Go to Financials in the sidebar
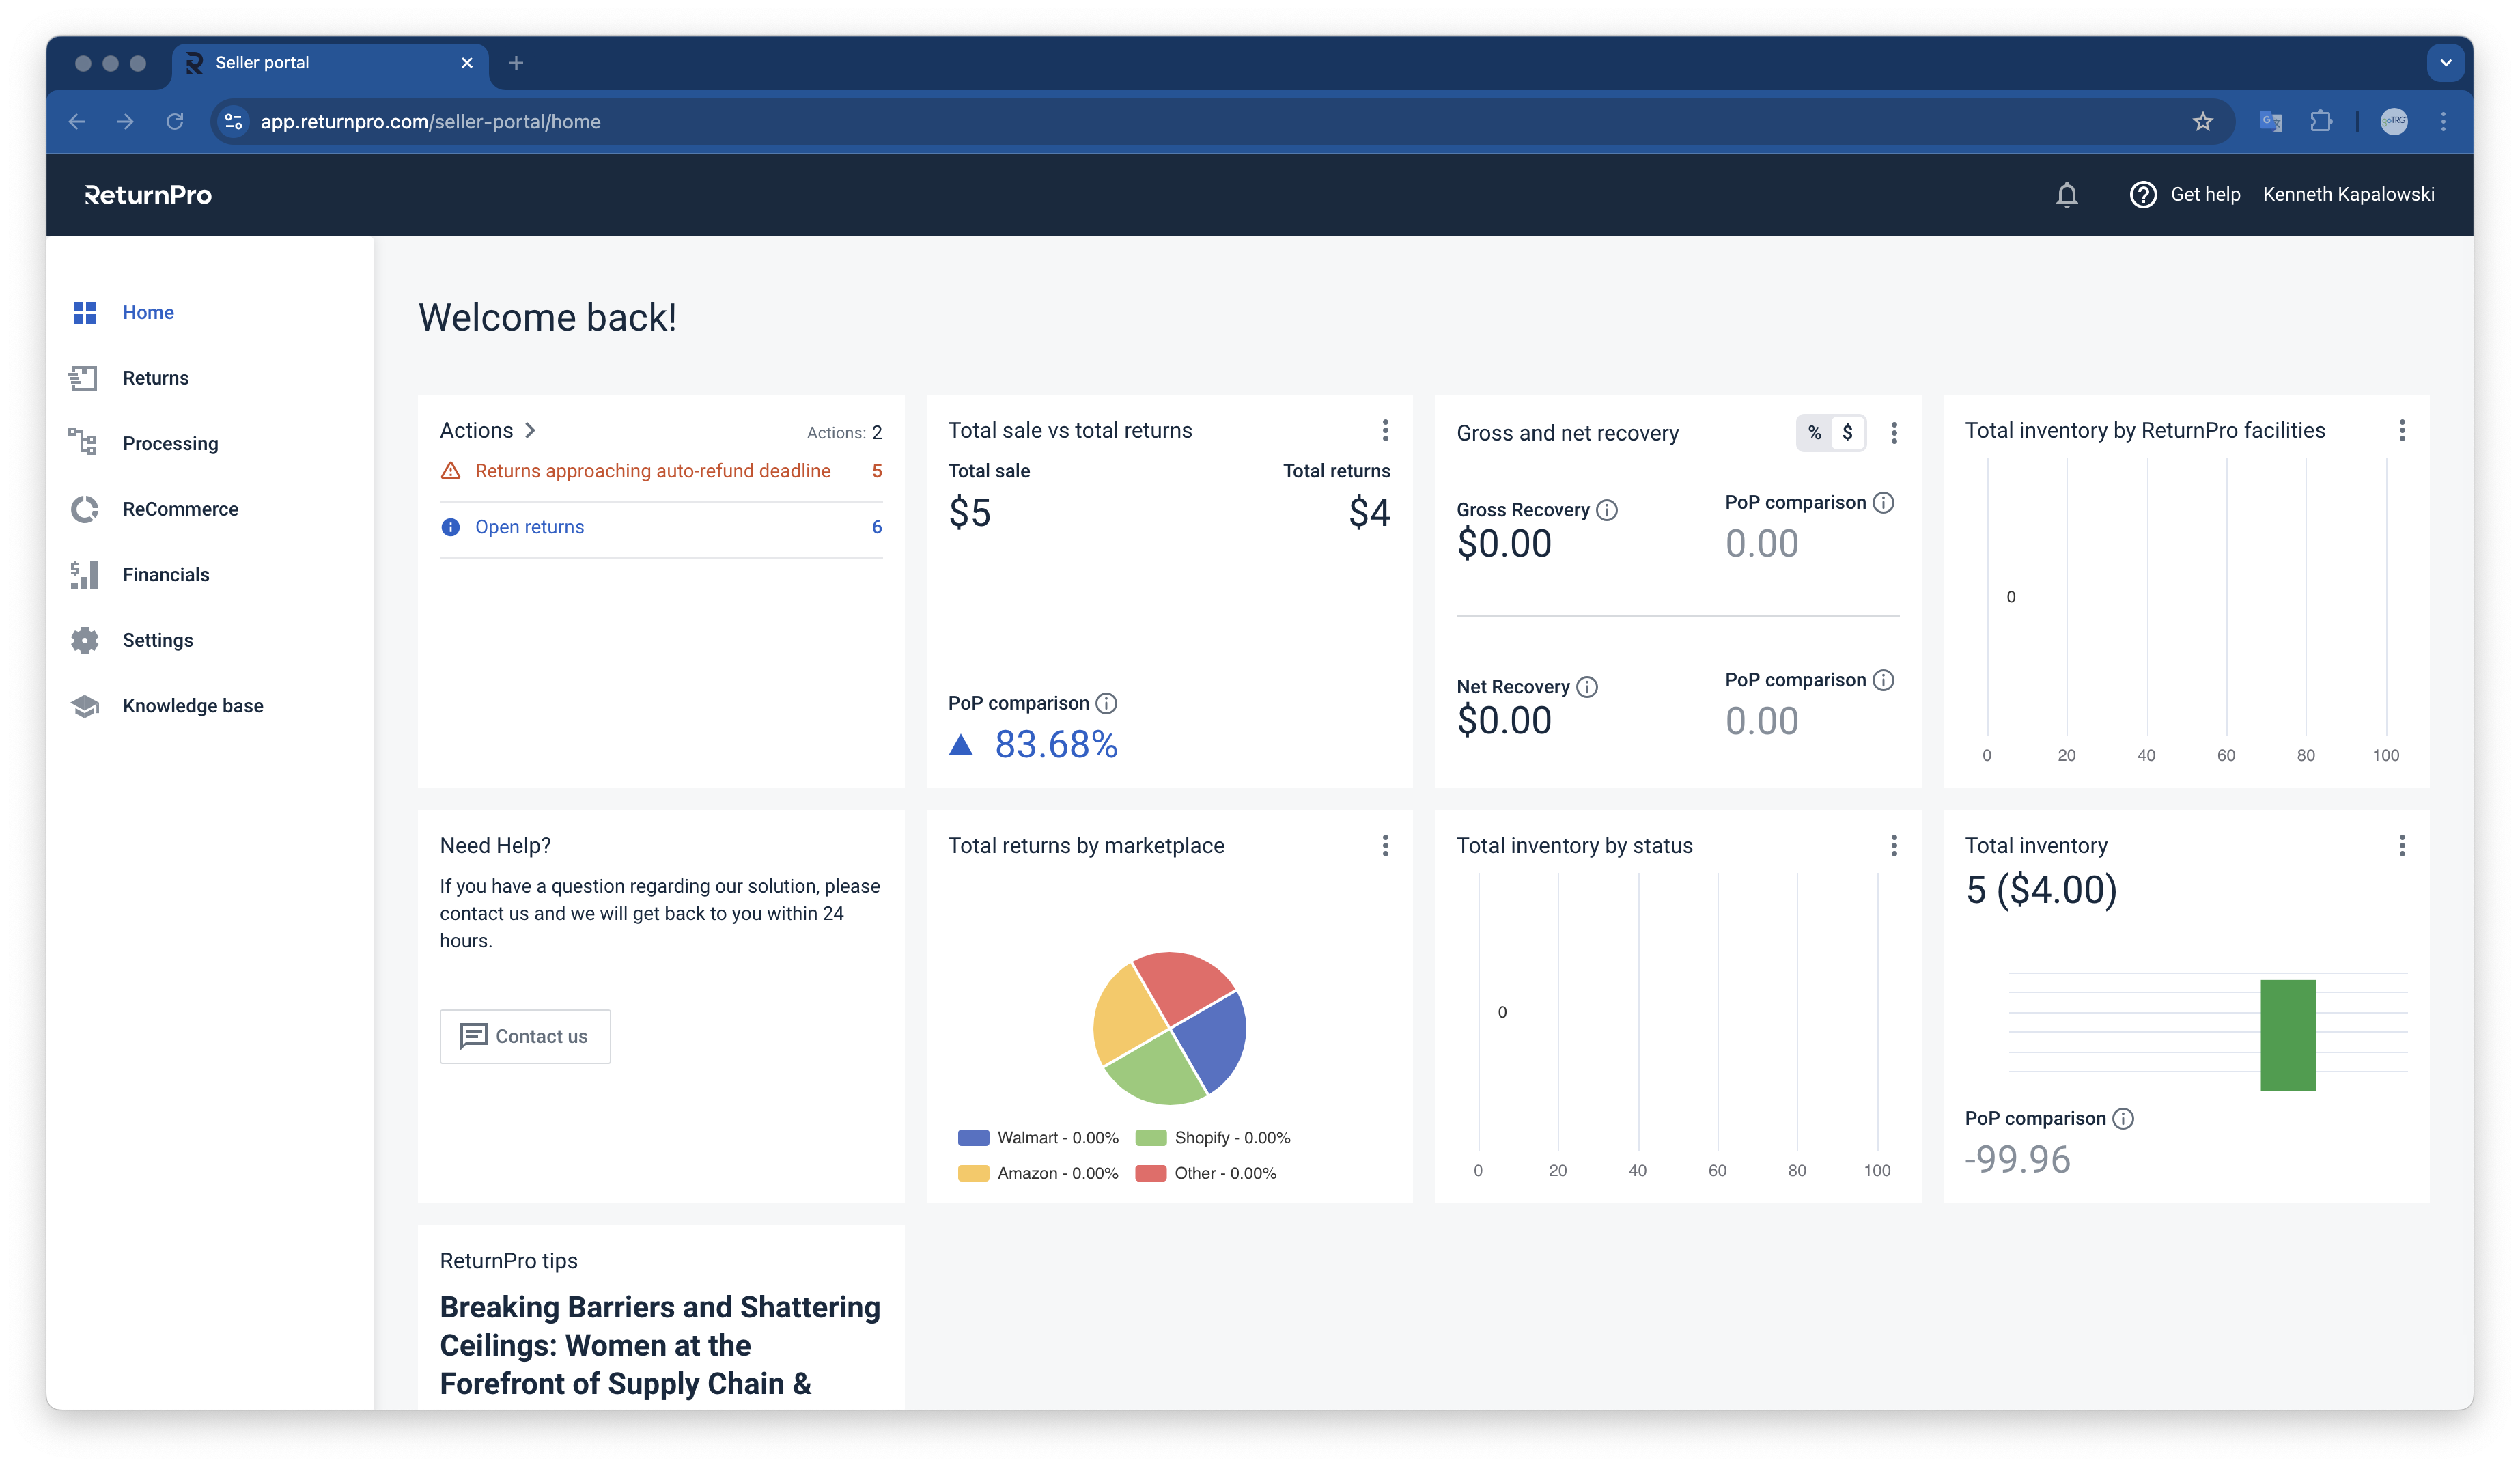The height and width of the screenshot is (1467, 2520). click(x=165, y=574)
